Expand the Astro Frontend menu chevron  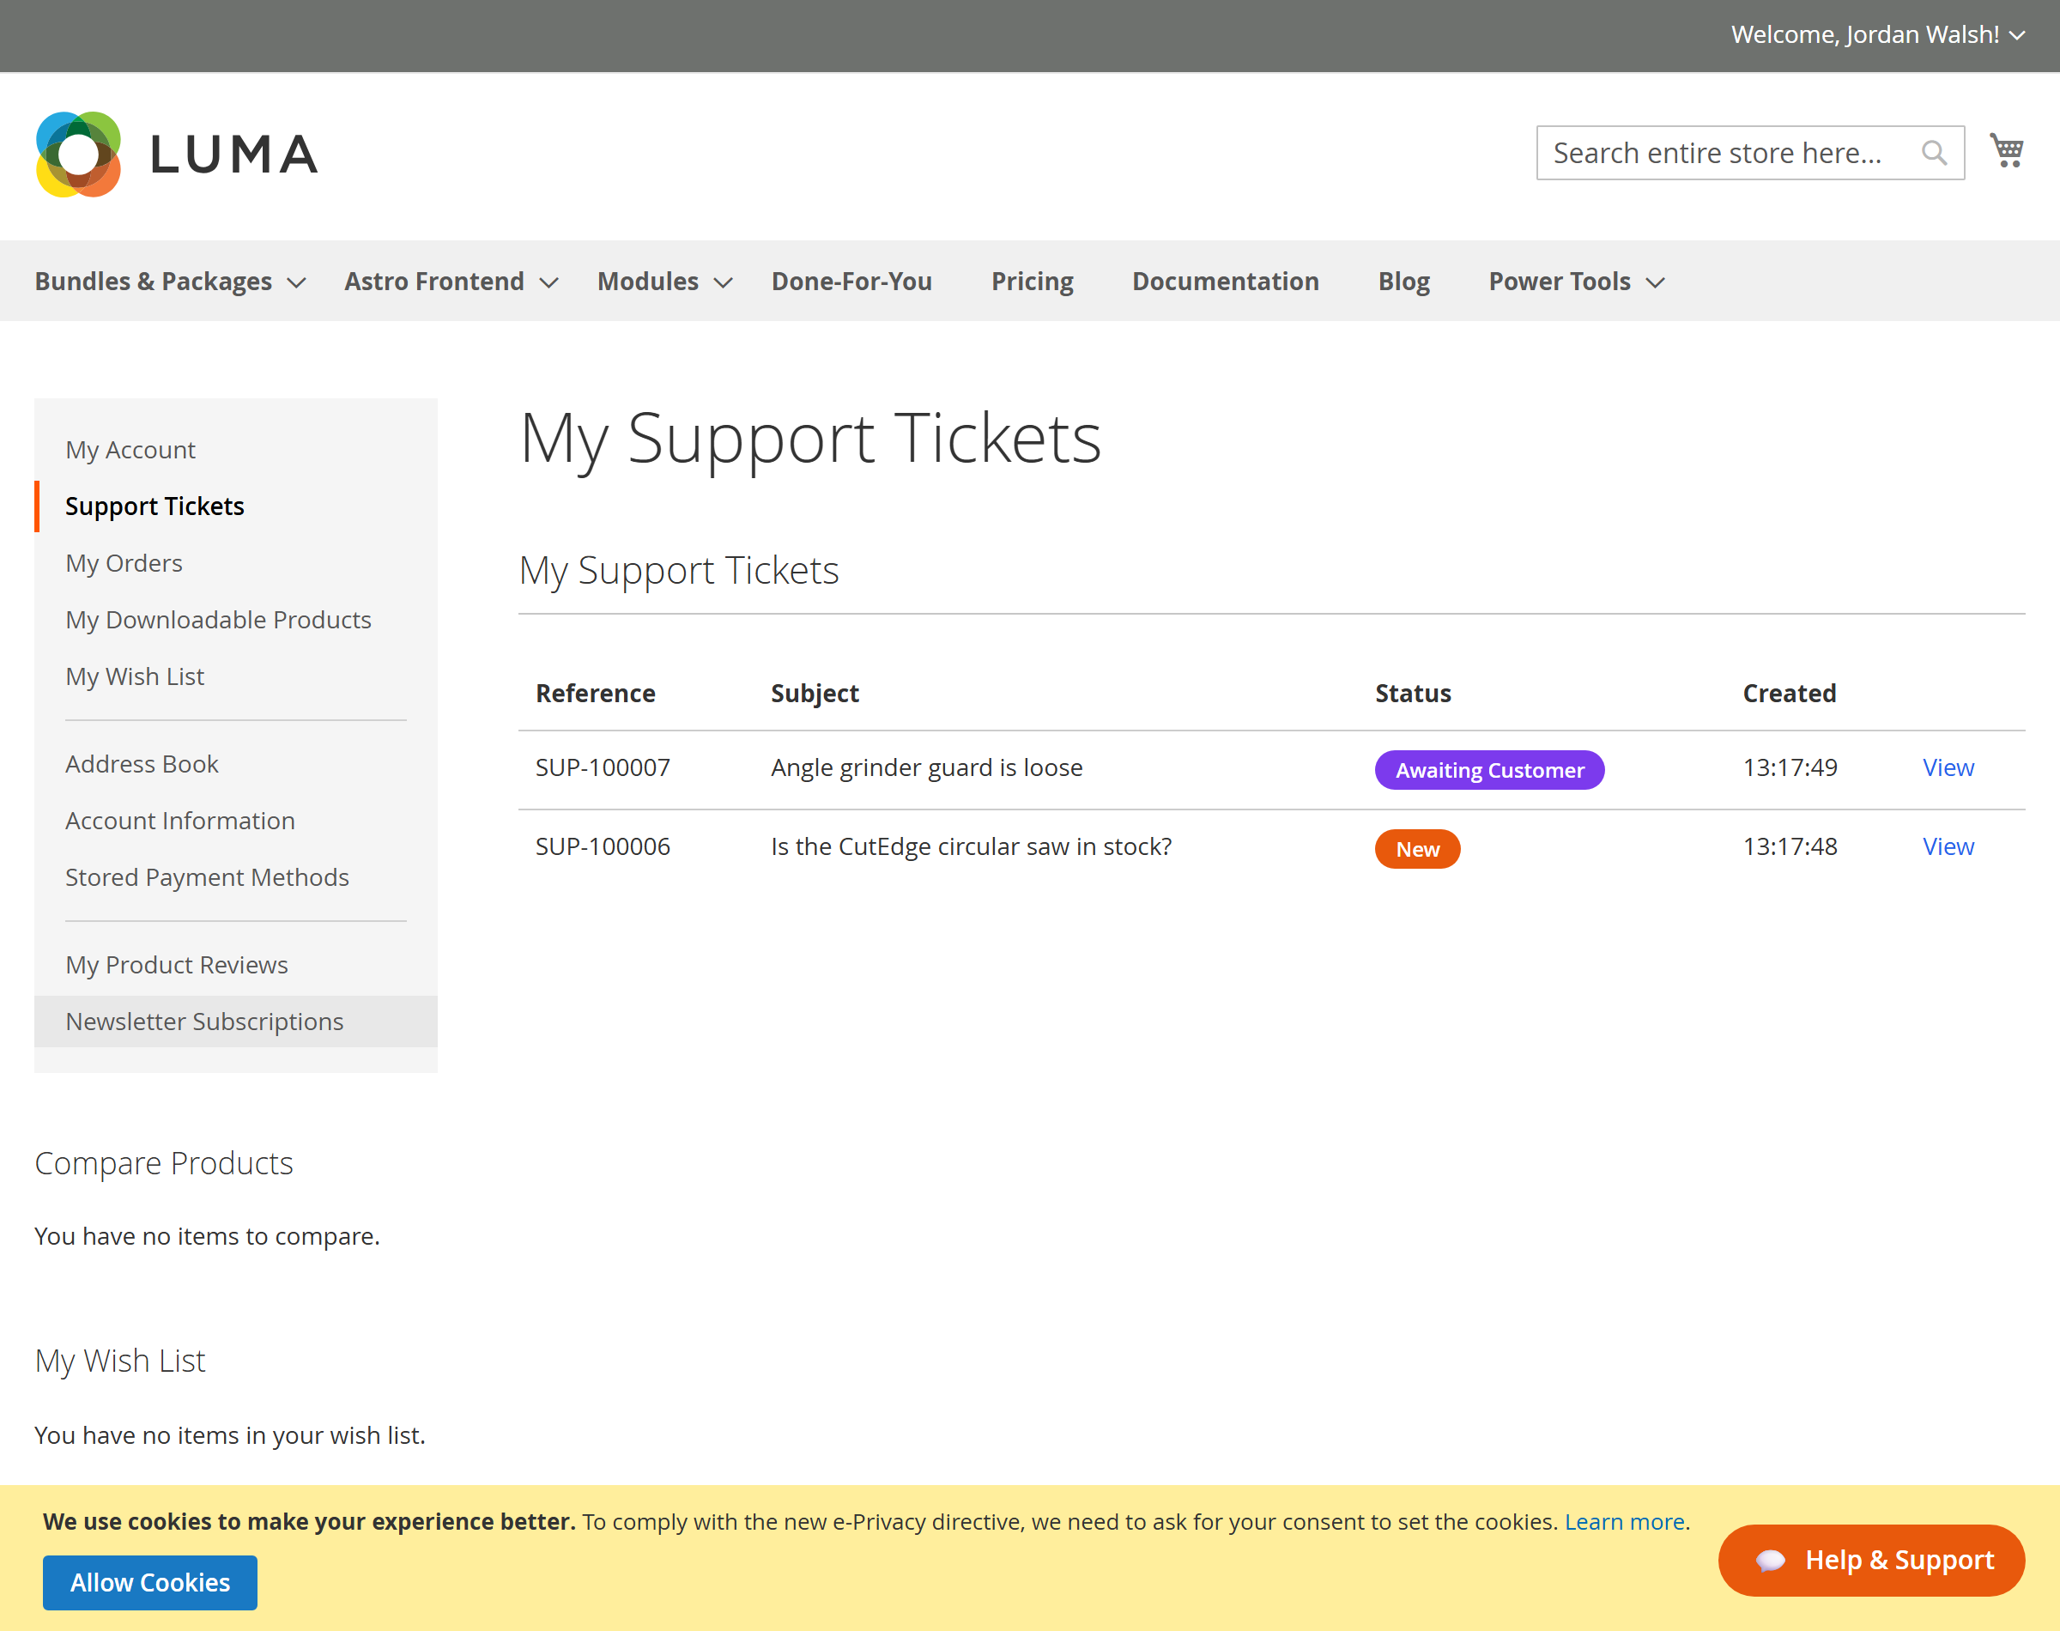pyautogui.click(x=548, y=282)
